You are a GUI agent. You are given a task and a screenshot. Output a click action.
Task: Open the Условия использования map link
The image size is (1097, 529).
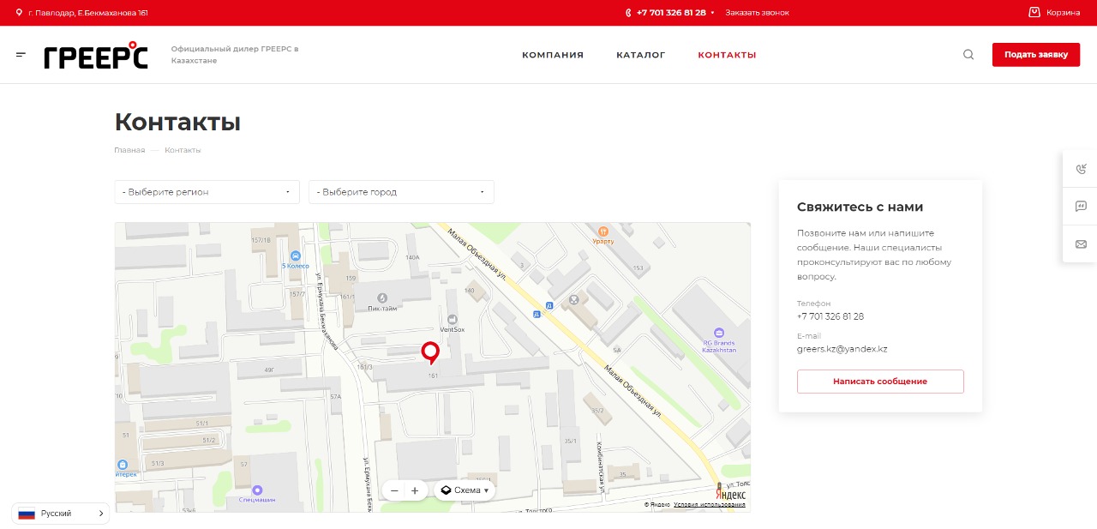pyautogui.click(x=710, y=505)
